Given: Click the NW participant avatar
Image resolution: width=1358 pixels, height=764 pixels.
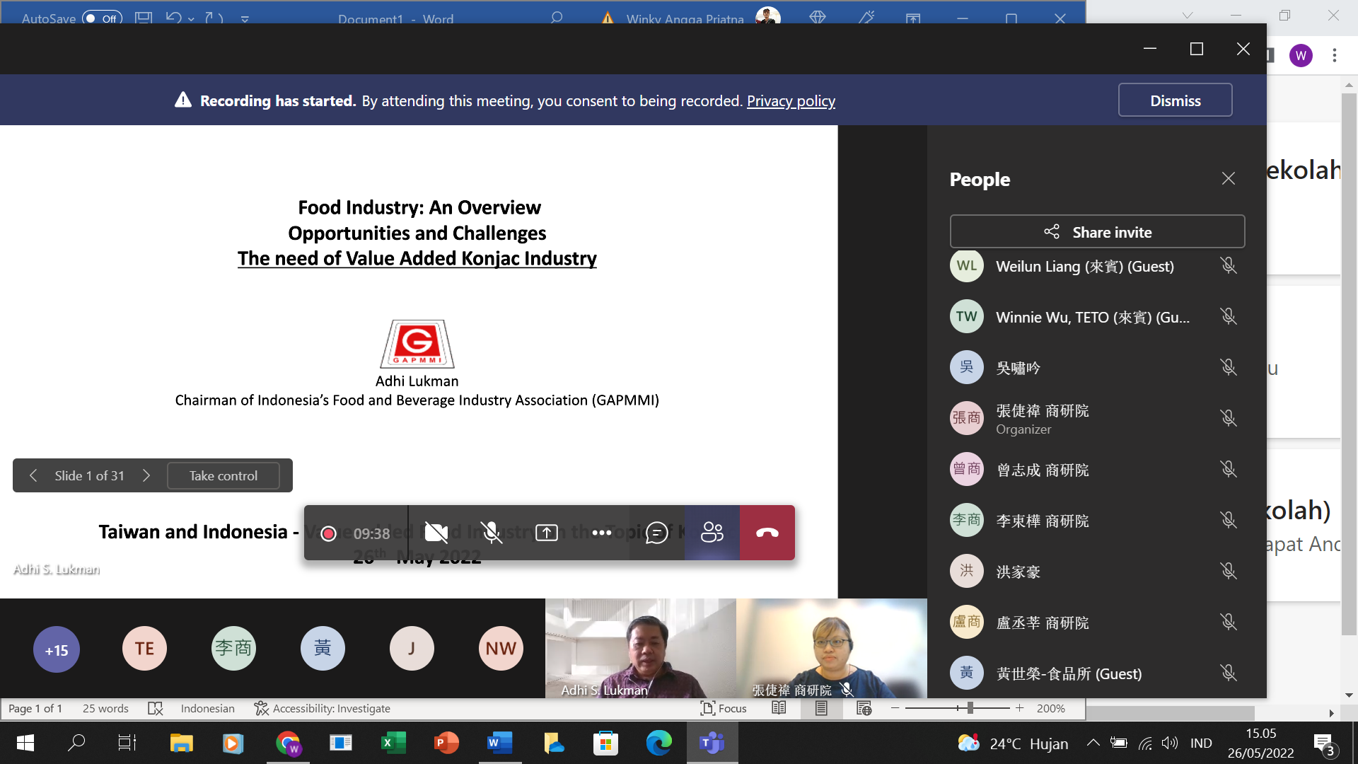Looking at the screenshot, I should 501,648.
